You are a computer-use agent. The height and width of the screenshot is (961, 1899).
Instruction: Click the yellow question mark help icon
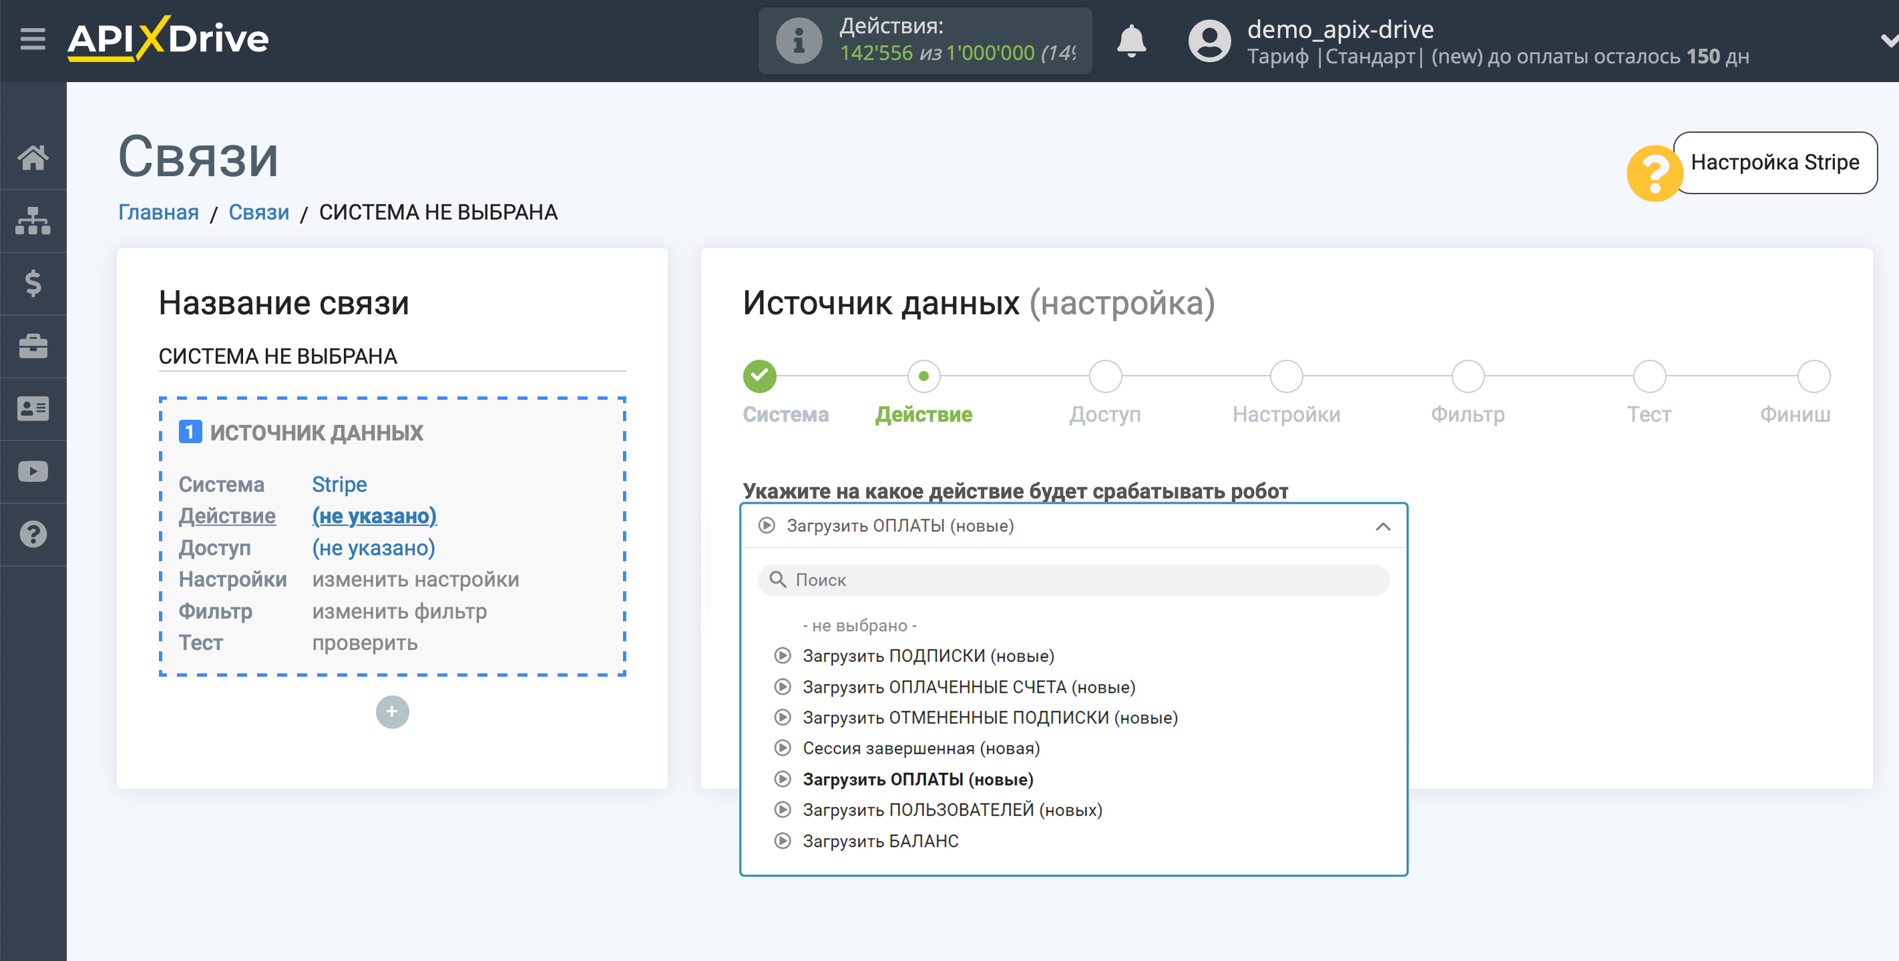(x=1654, y=174)
